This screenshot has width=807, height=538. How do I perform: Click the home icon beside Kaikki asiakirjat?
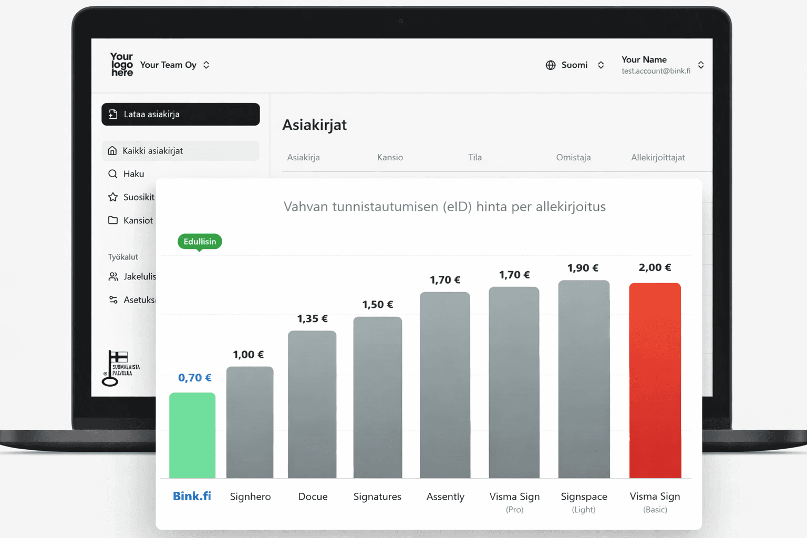[112, 151]
